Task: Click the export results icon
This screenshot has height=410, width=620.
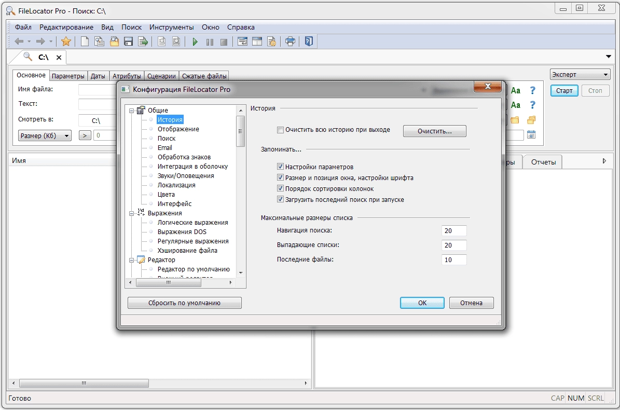Action: (143, 41)
